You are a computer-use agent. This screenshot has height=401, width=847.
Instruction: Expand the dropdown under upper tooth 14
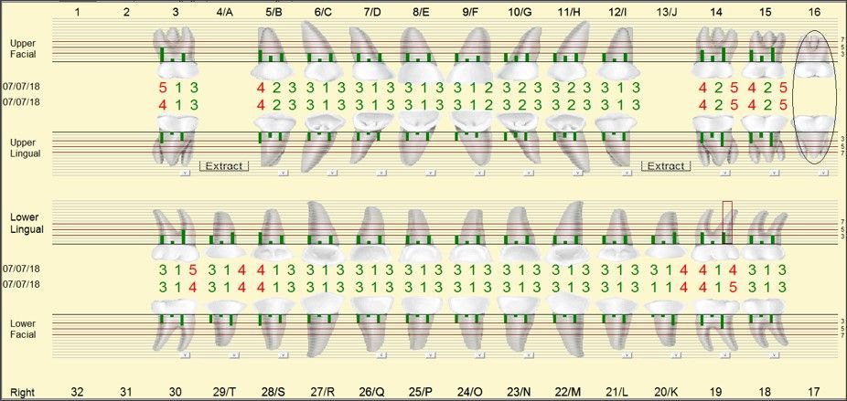(726, 174)
